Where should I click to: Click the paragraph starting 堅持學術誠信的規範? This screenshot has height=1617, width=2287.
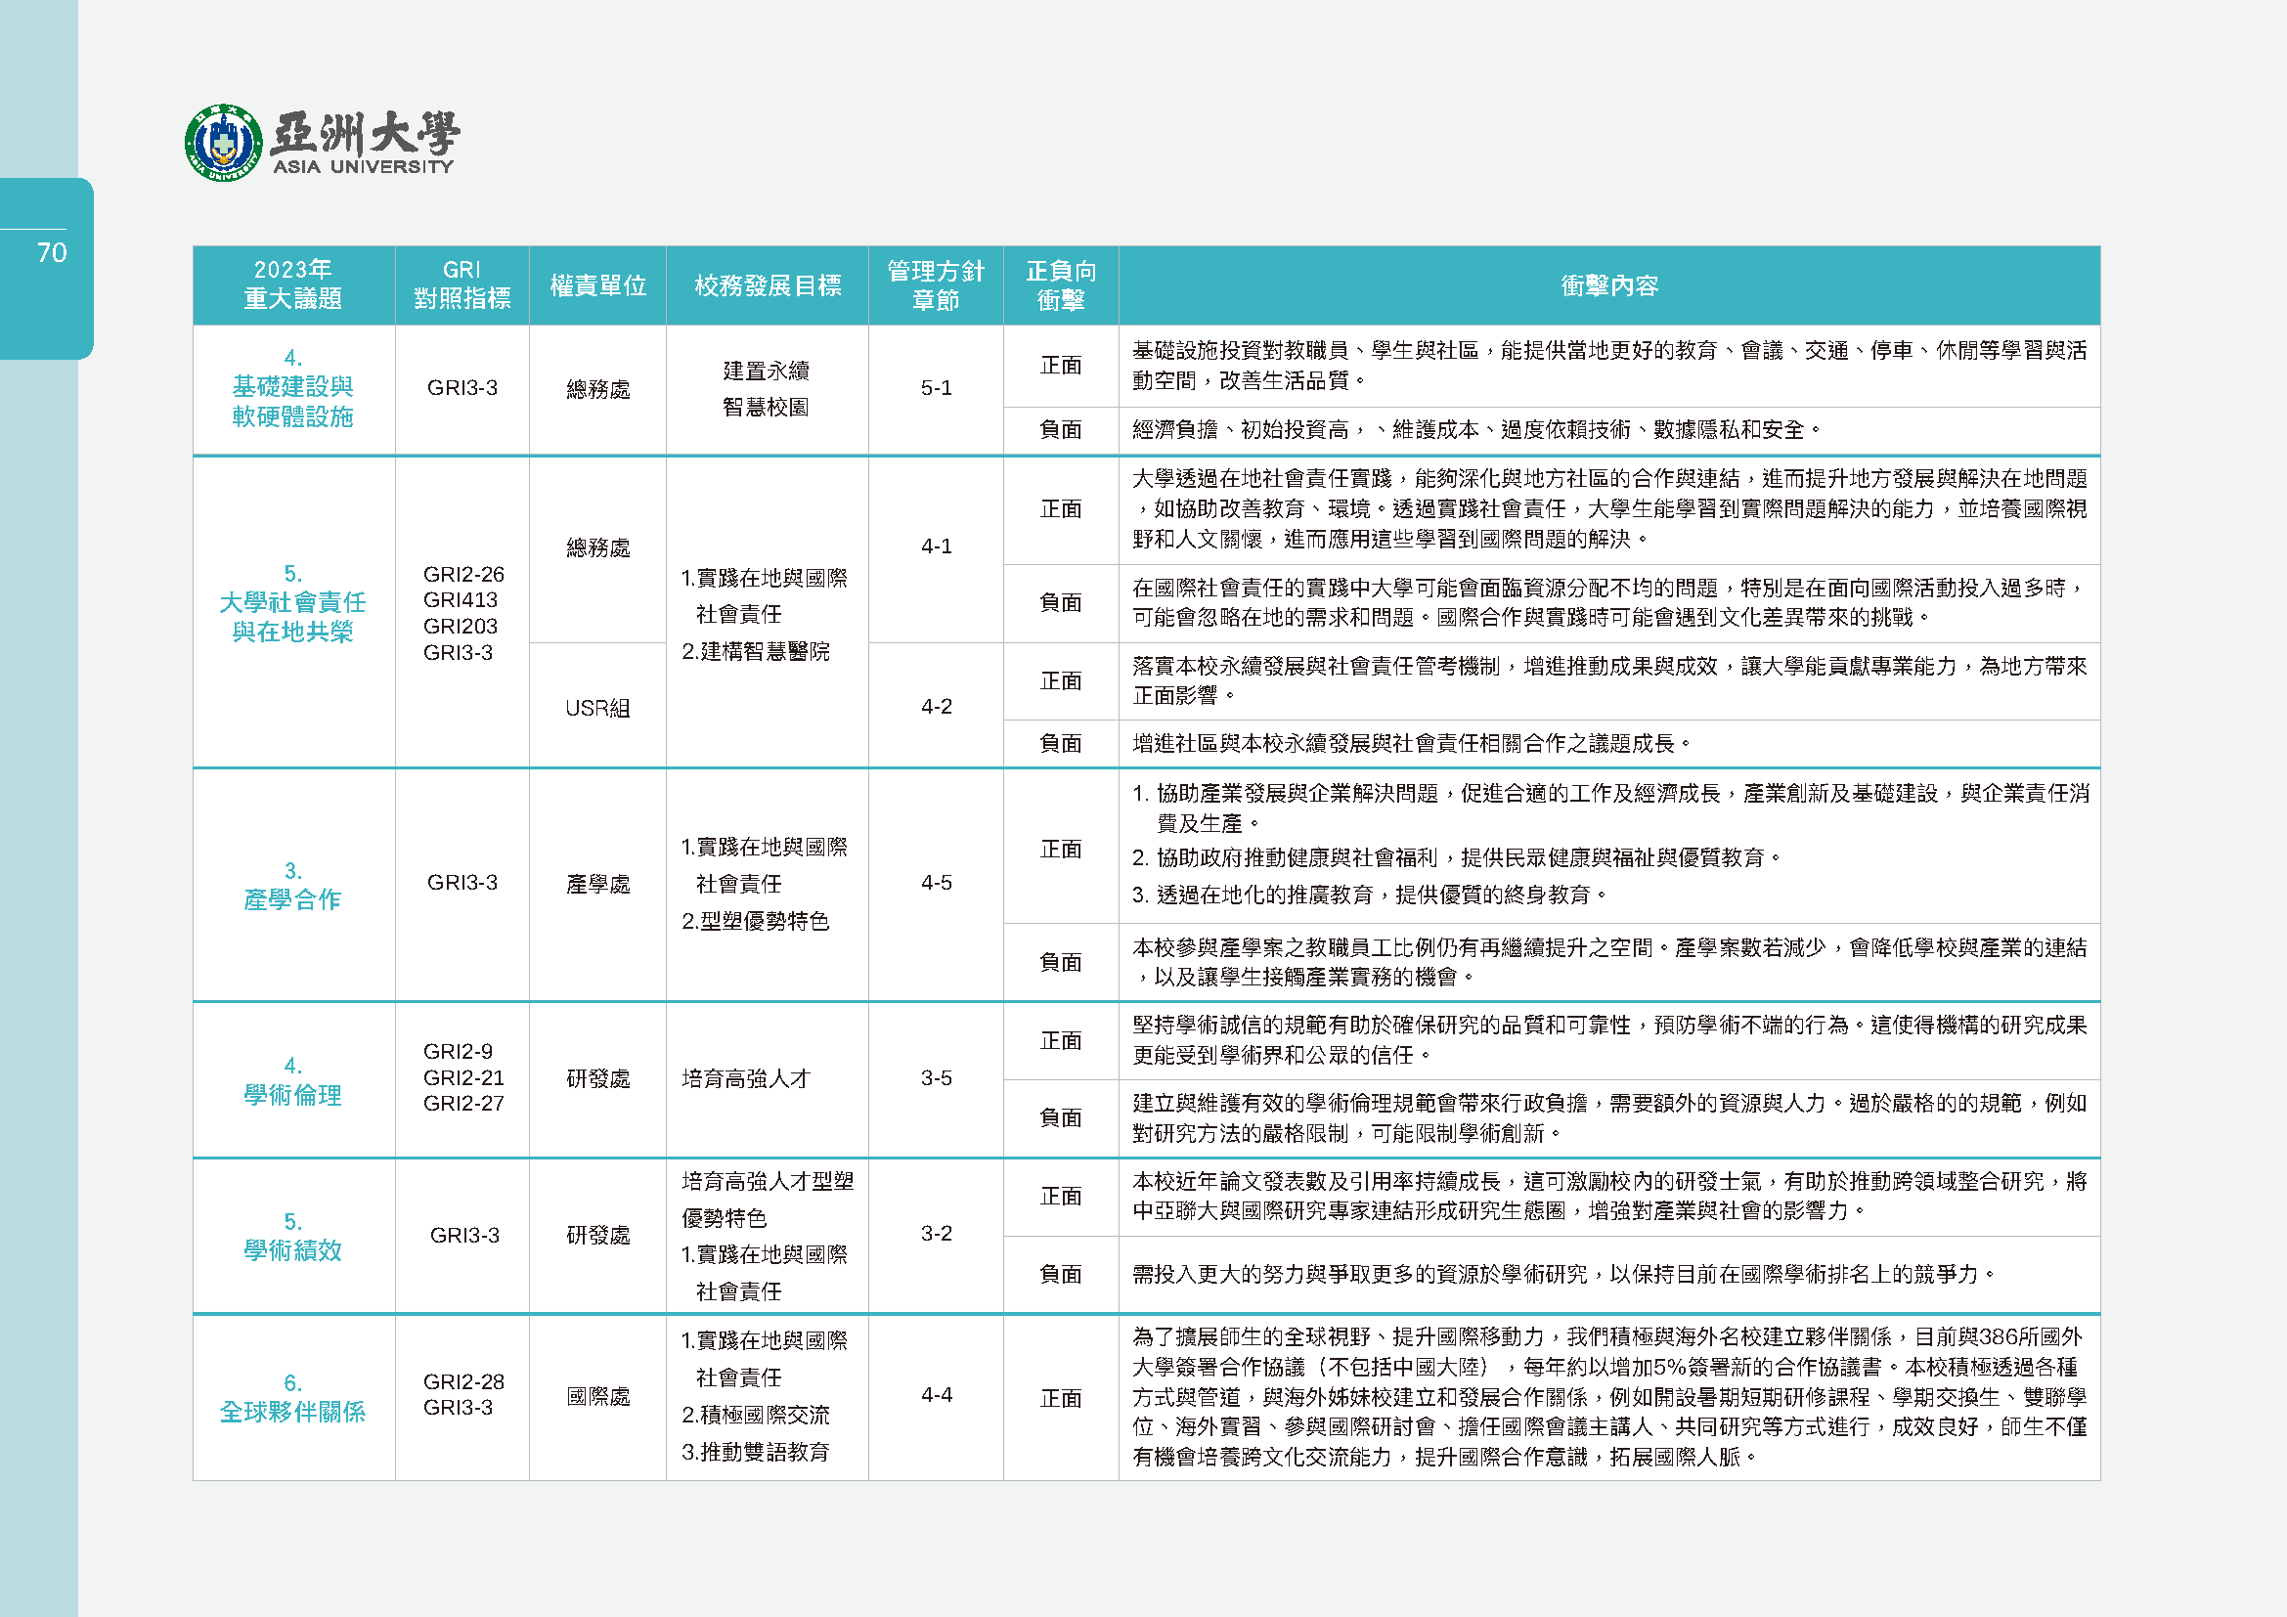(1609, 1040)
